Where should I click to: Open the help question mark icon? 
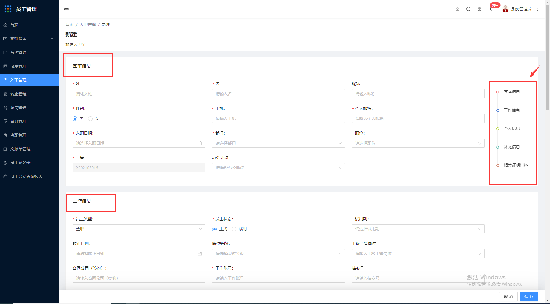(x=468, y=9)
